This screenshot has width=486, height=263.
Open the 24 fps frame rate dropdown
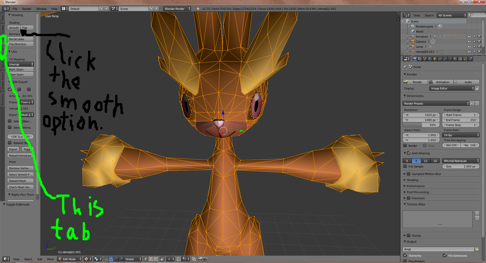point(461,135)
